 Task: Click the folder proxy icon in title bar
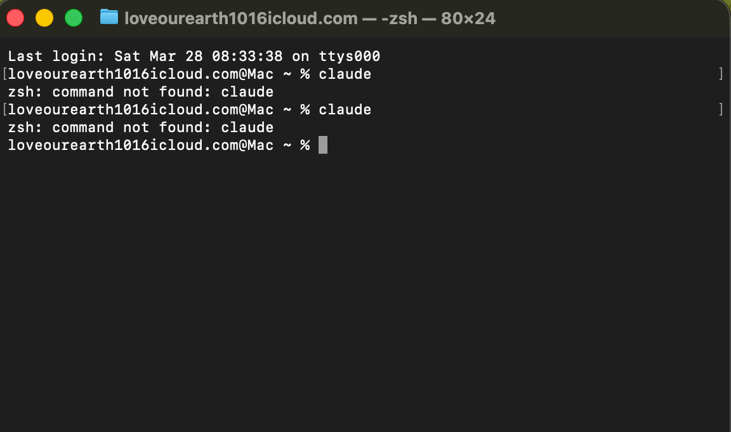pyautogui.click(x=109, y=17)
